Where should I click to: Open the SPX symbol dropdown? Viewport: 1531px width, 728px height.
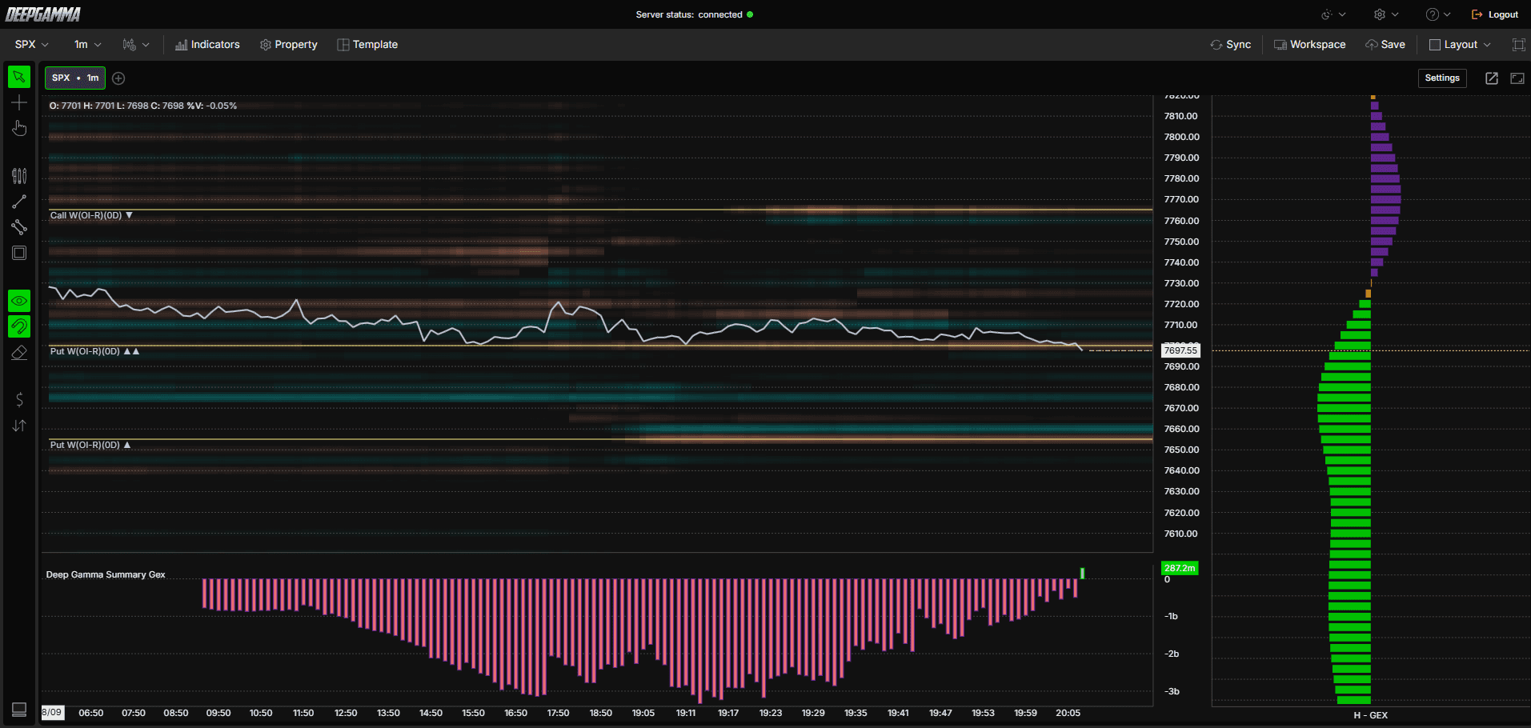[x=32, y=45]
